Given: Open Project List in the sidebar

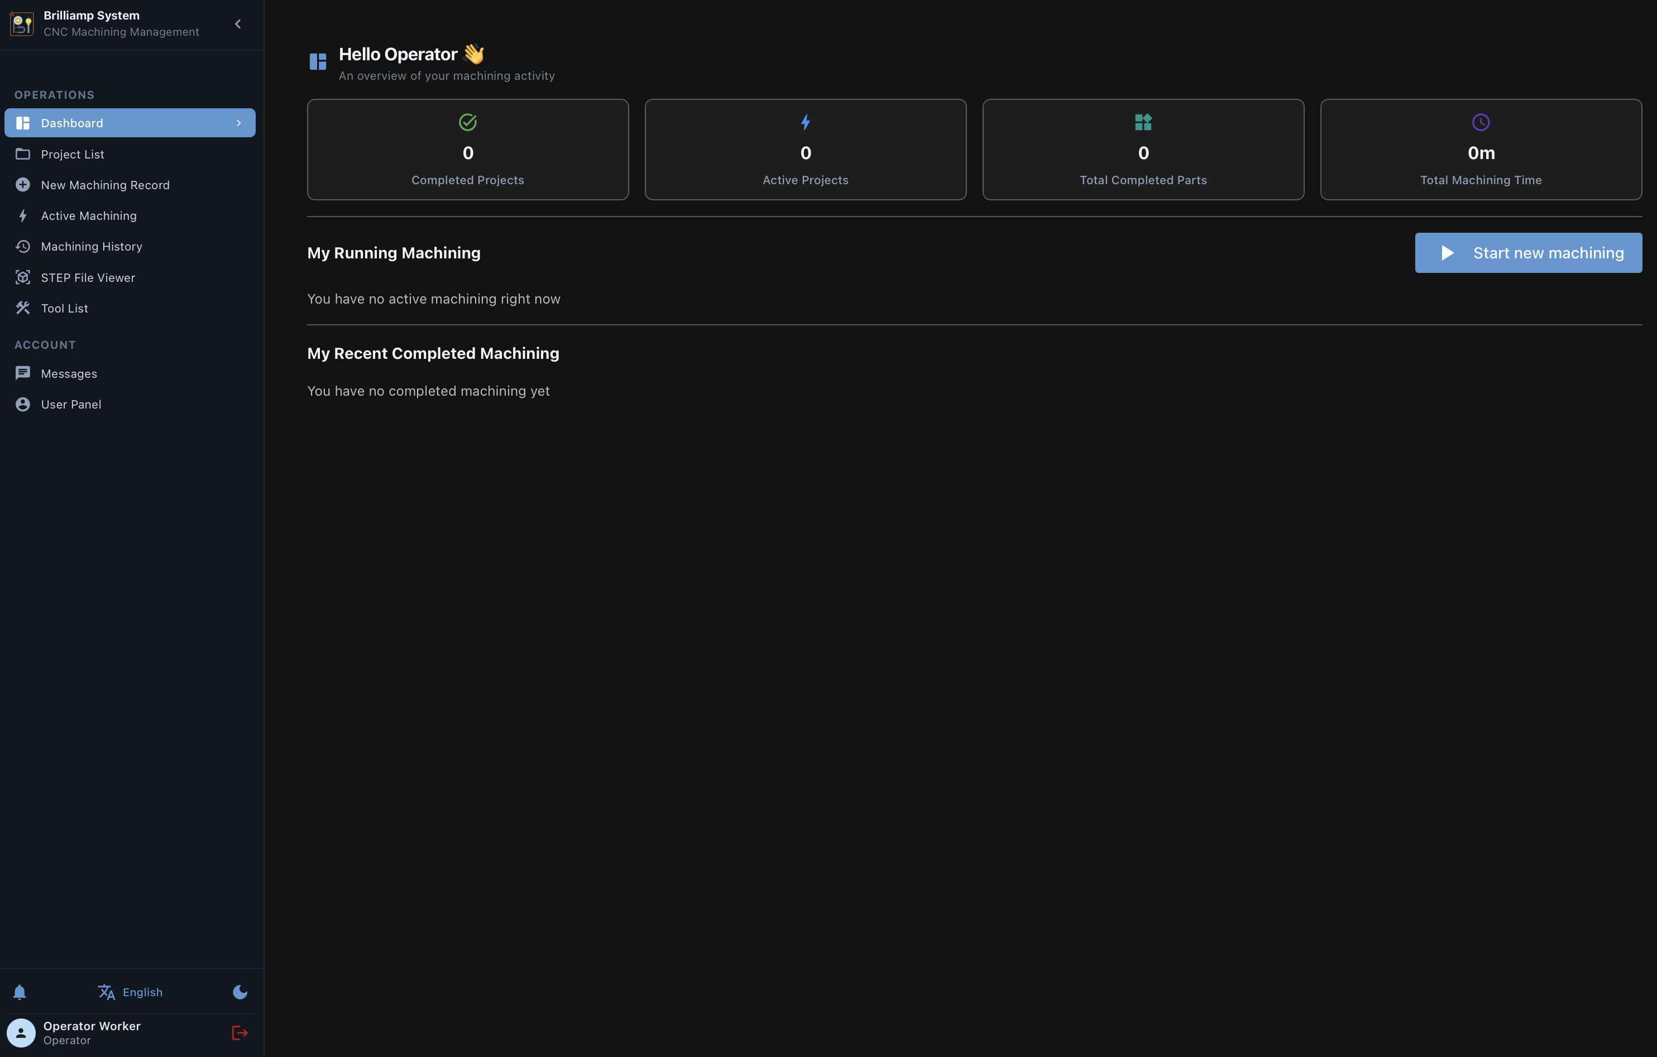Looking at the screenshot, I should 130,154.
